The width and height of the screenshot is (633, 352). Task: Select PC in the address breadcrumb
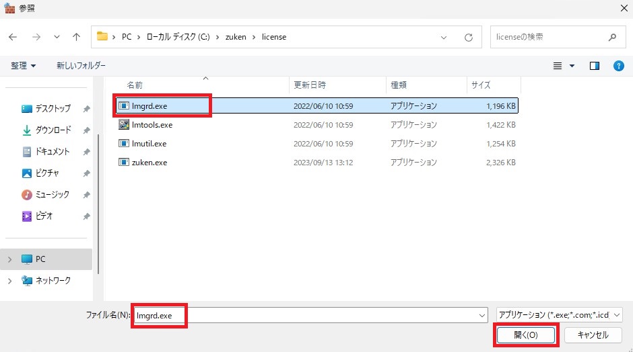[127, 37]
